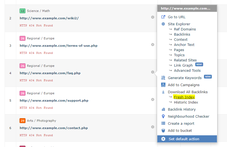Click the Set default action button
This screenshot has width=227, height=147.
[187, 139]
